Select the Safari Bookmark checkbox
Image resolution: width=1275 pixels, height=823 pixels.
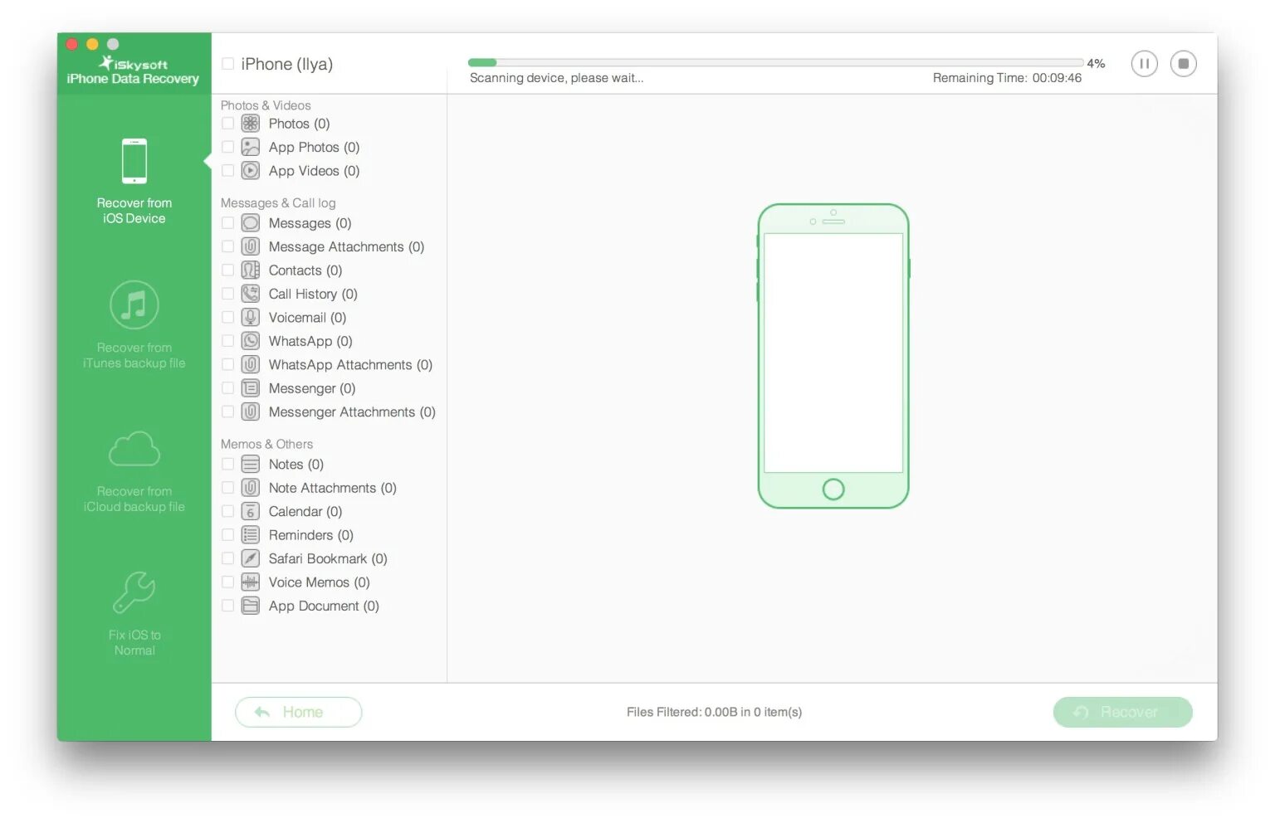[227, 559]
